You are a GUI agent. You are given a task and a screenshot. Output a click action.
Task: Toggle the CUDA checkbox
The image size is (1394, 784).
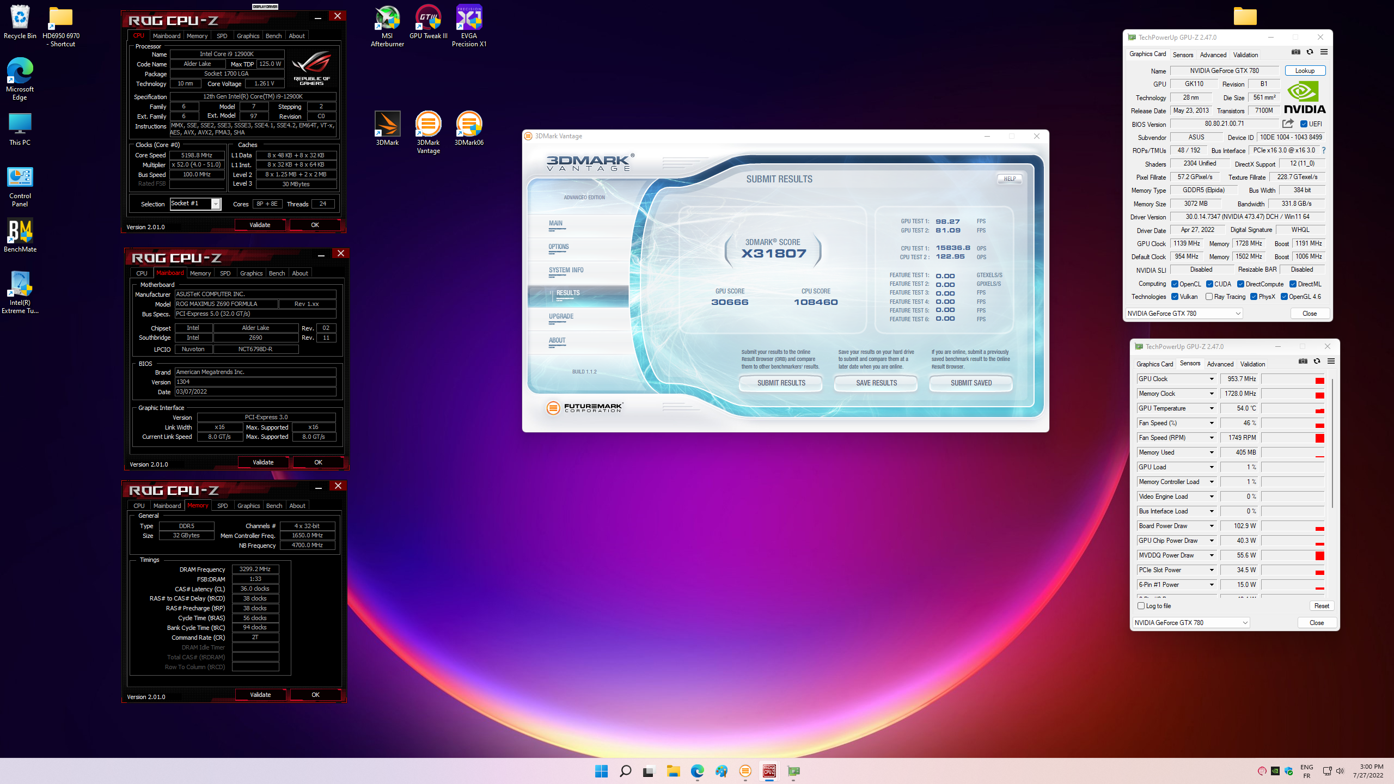click(1209, 284)
